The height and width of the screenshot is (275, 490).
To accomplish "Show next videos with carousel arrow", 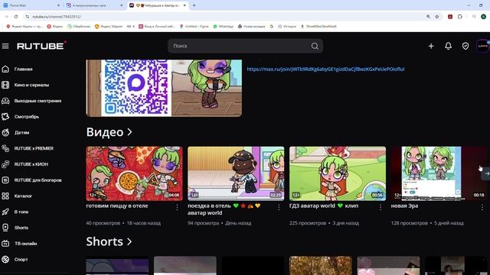I will click(486, 173).
